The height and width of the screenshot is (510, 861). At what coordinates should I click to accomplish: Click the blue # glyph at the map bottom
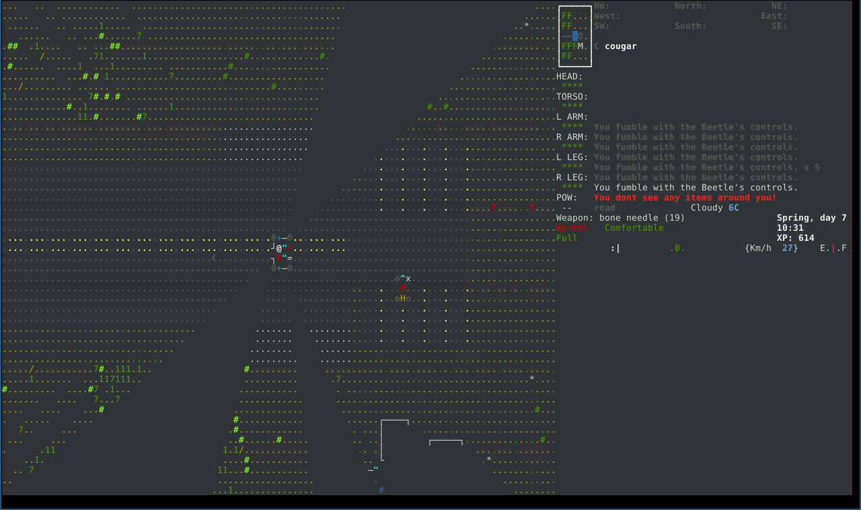click(x=381, y=490)
